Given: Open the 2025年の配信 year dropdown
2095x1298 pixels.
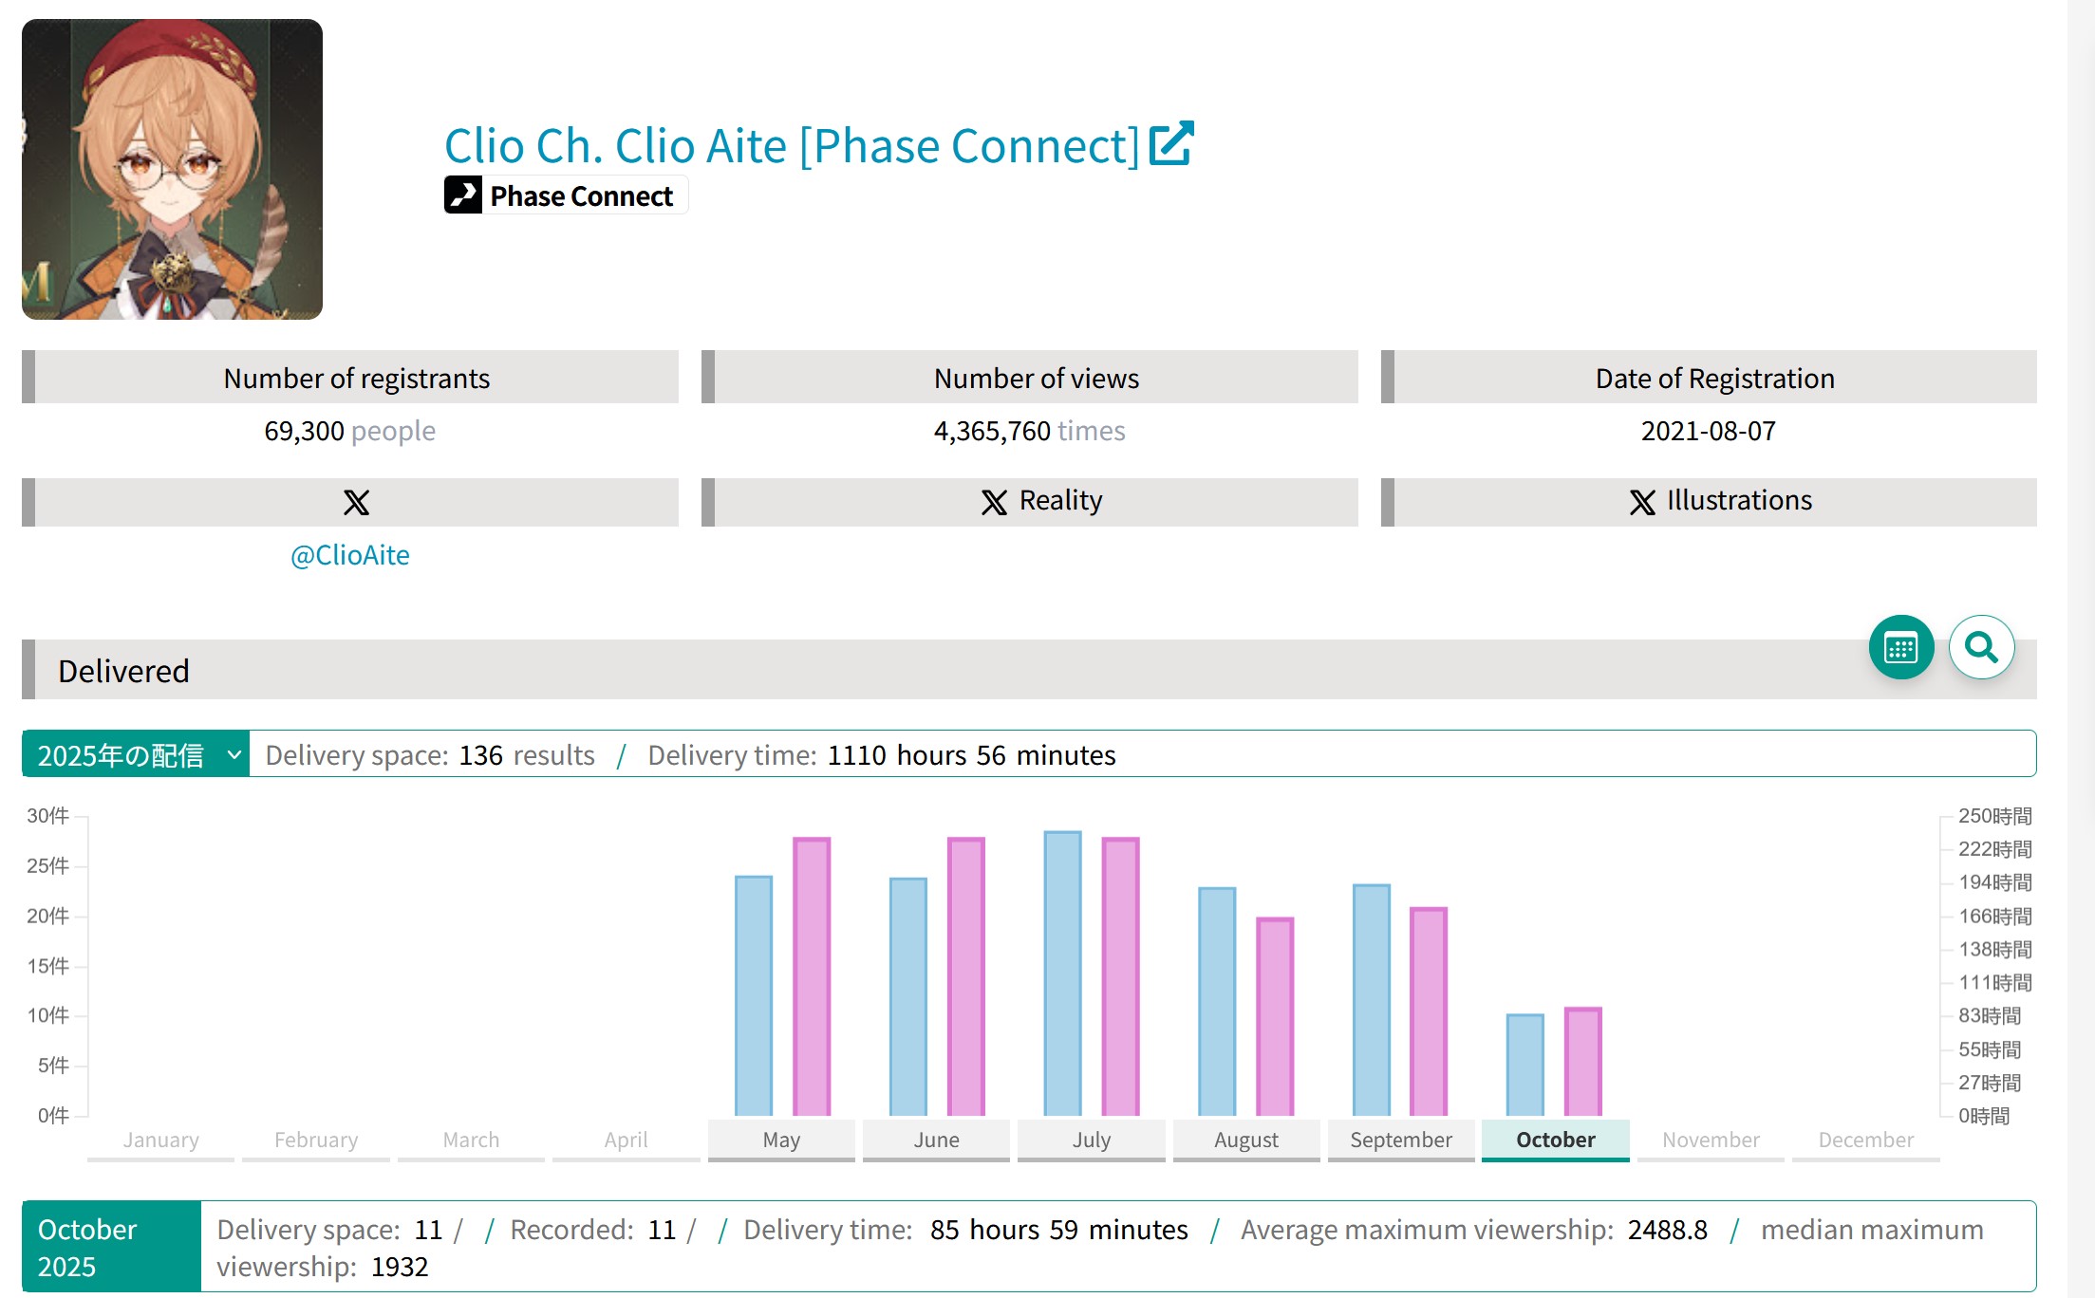Looking at the screenshot, I should click(122, 755).
